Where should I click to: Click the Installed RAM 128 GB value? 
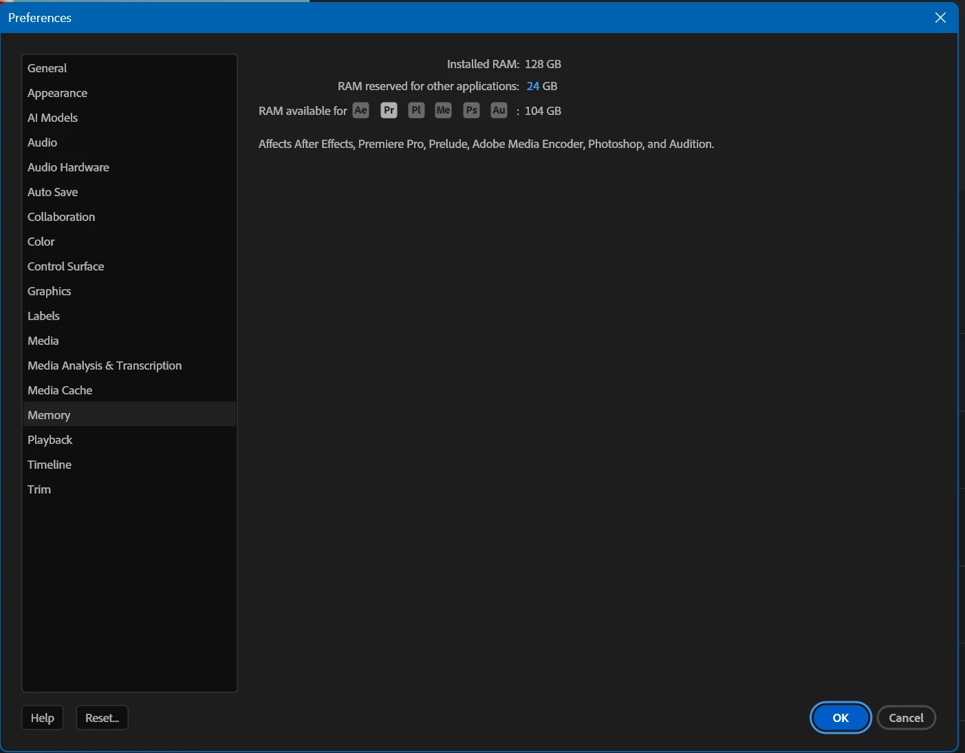(x=543, y=64)
